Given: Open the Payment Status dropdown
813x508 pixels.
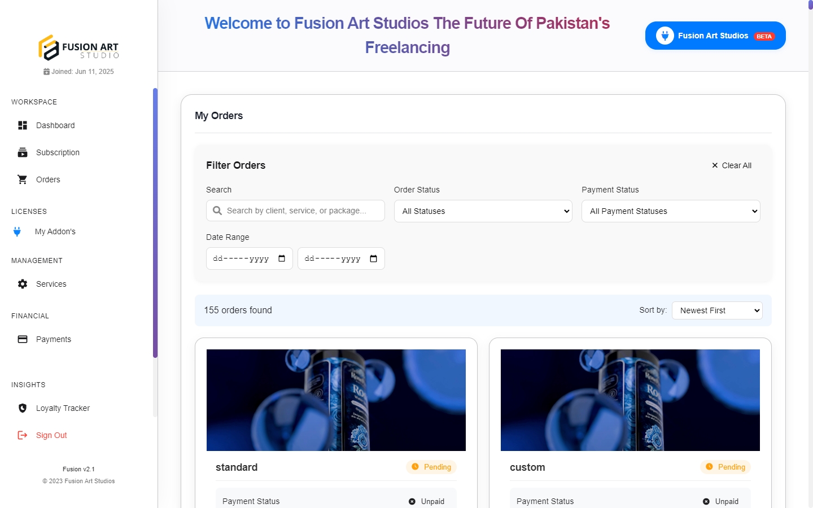Looking at the screenshot, I should pyautogui.click(x=671, y=211).
